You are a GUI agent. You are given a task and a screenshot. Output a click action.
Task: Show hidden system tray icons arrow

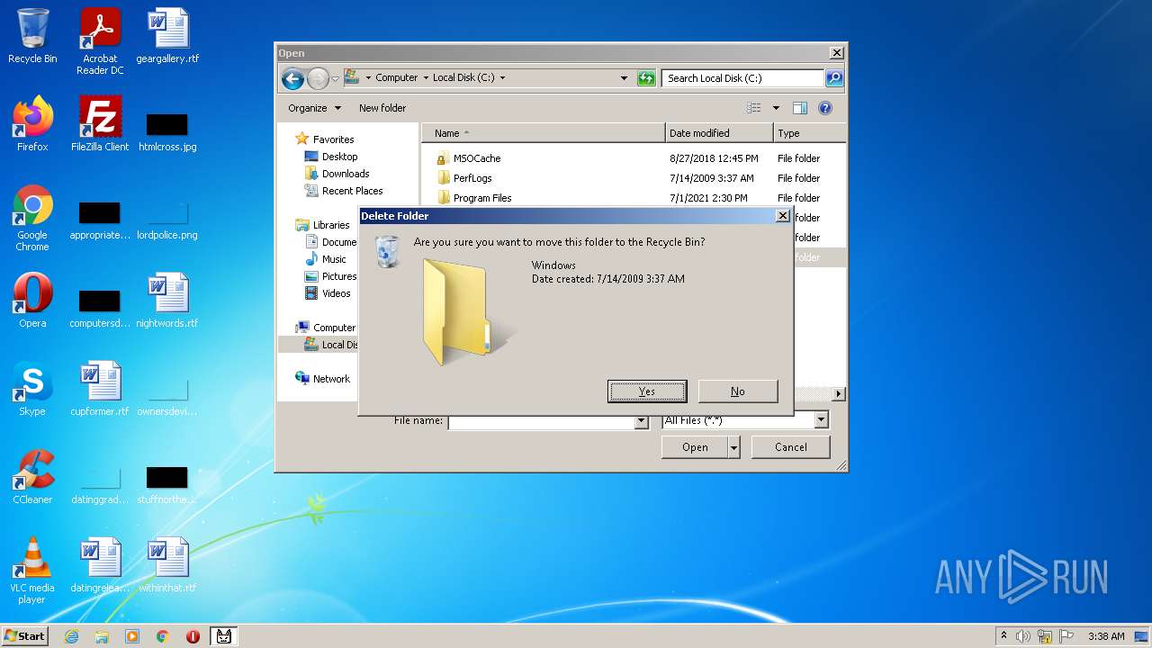1003,636
